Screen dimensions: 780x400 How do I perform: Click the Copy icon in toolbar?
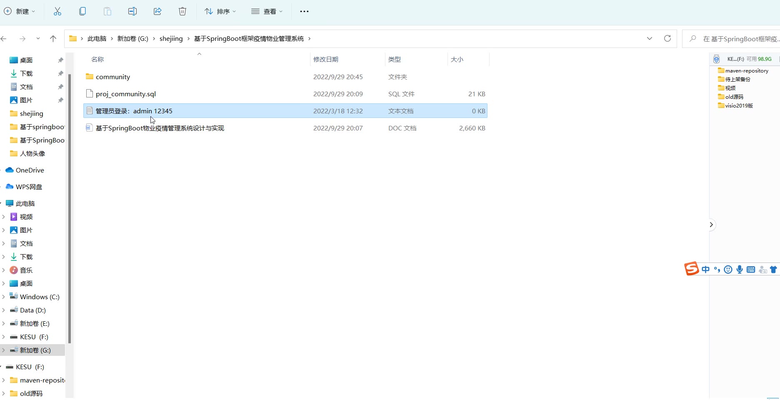(82, 11)
